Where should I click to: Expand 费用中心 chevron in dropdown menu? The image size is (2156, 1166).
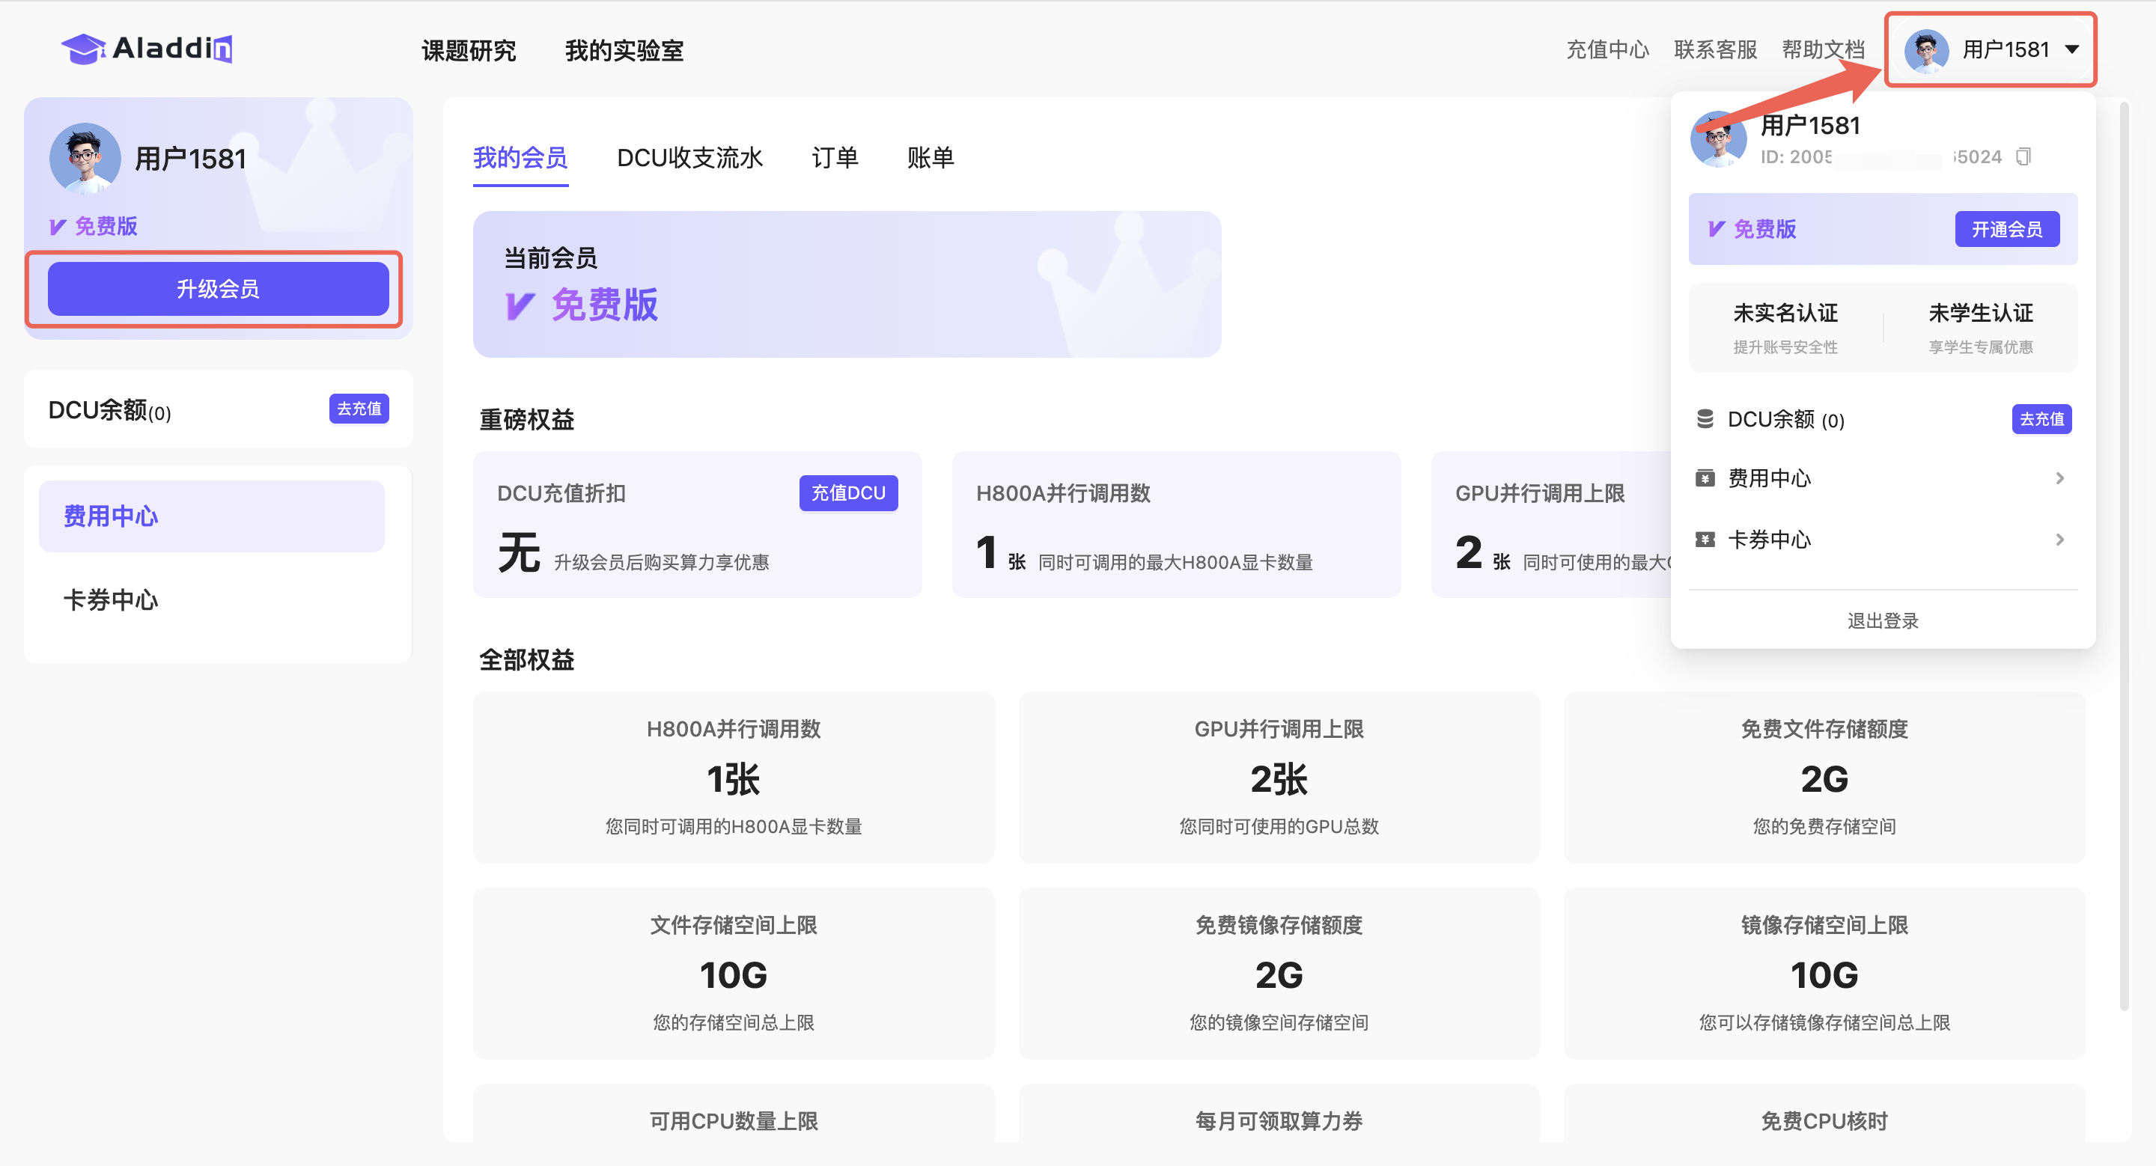pyautogui.click(x=2059, y=478)
